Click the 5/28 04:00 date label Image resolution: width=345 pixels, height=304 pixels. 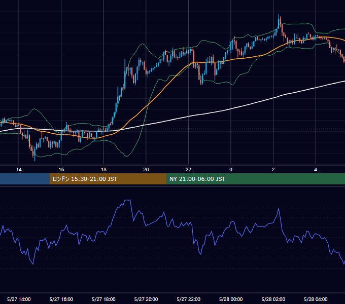coord(316,299)
